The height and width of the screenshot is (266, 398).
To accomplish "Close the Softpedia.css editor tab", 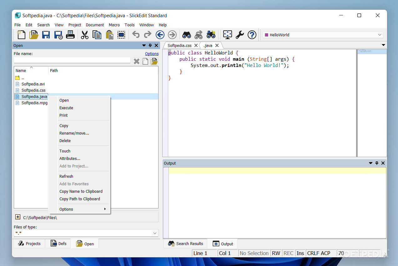I will [196, 45].
